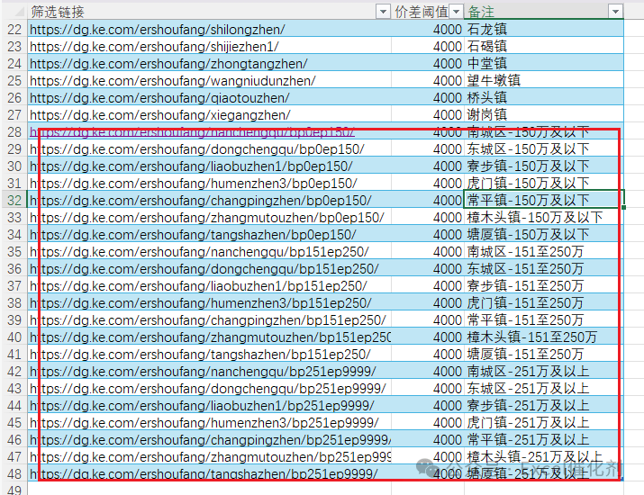Select the 南城区-151至250万 cell

pyautogui.click(x=544, y=252)
